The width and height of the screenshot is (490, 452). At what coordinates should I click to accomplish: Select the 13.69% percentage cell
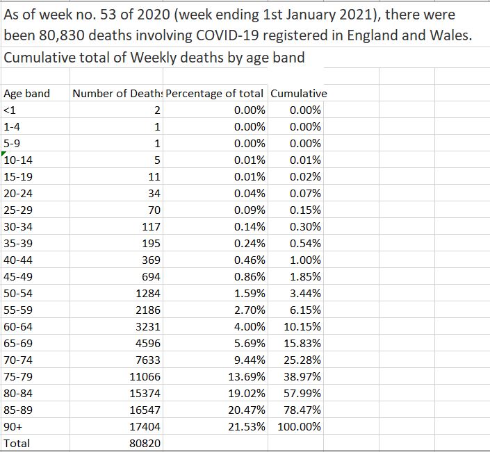point(247,376)
